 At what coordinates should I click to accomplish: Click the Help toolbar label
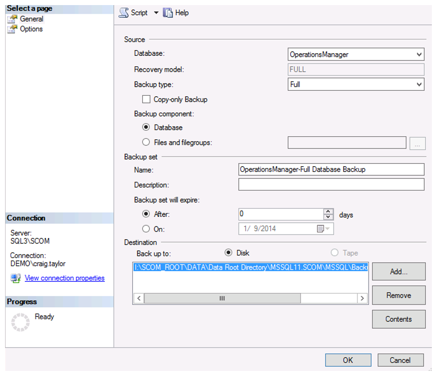182,13
